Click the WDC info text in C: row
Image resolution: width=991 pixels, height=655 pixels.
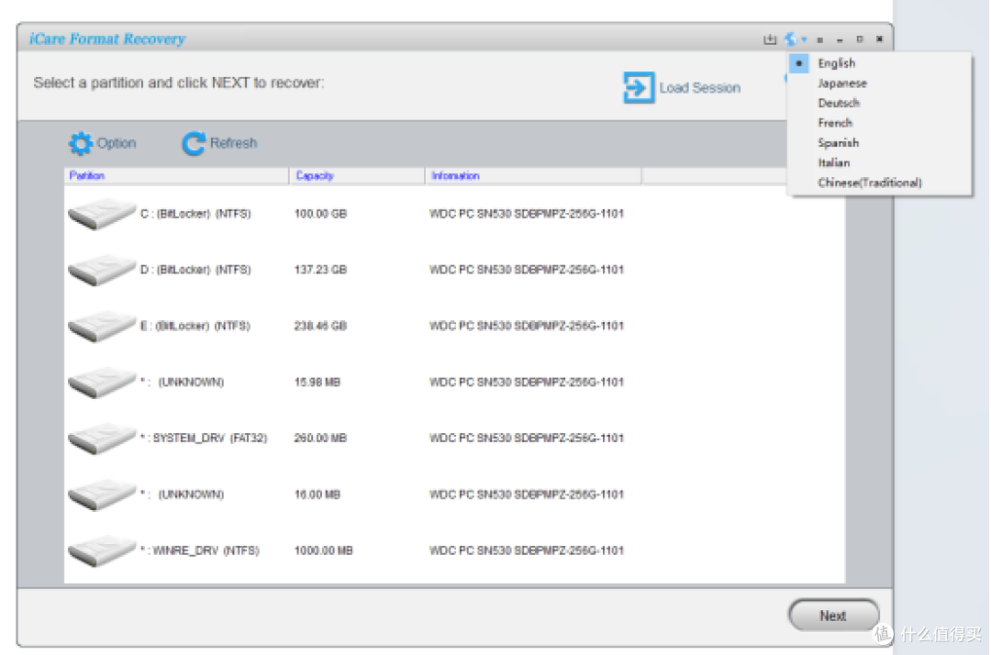pos(527,214)
